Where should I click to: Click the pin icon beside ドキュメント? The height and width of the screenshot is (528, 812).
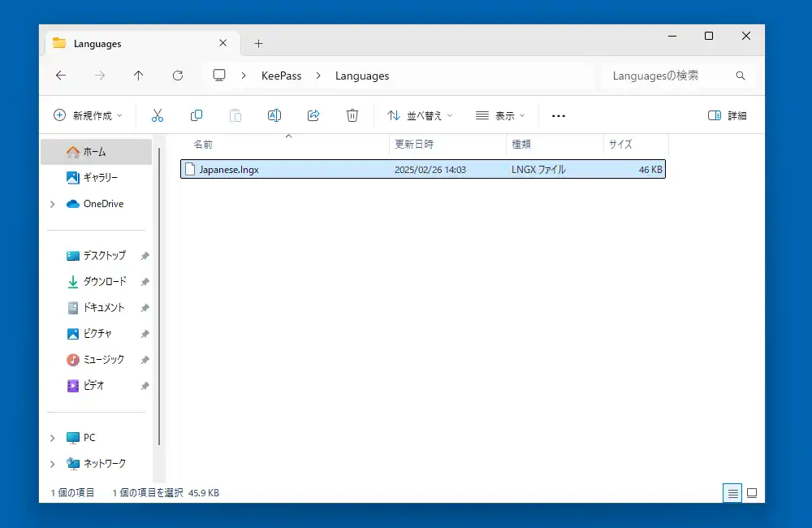pos(145,308)
